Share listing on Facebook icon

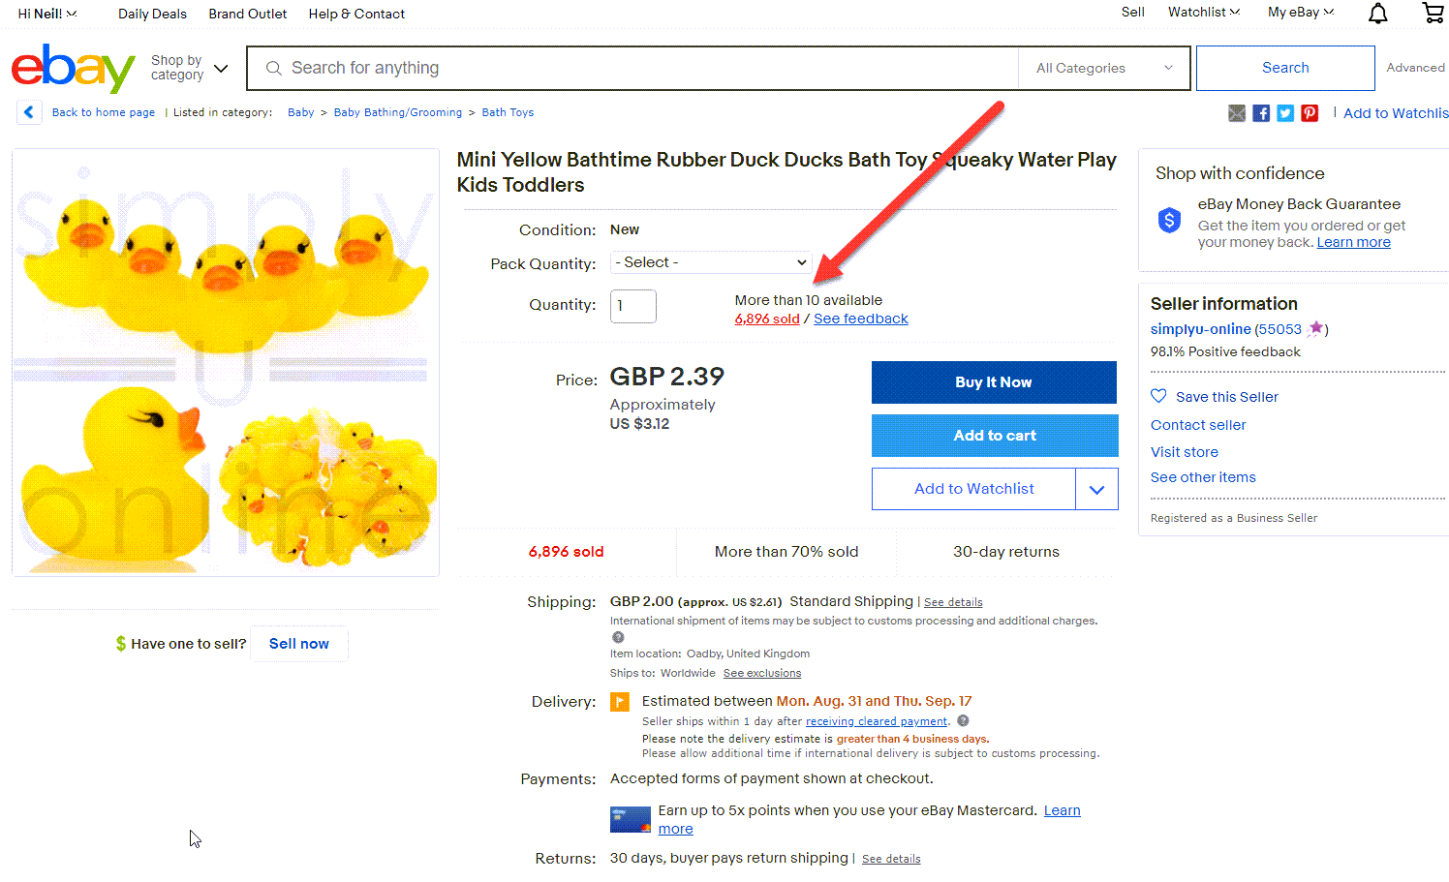pyautogui.click(x=1261, y=113)
